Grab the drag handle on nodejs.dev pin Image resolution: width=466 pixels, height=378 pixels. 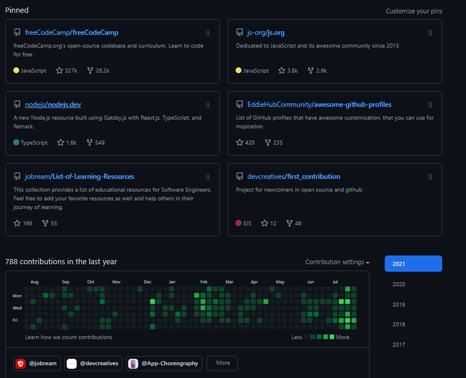click(x=208, y=105)
